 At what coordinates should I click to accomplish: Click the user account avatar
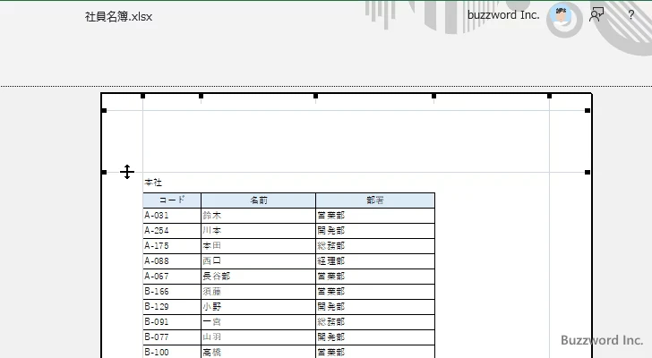561,15
